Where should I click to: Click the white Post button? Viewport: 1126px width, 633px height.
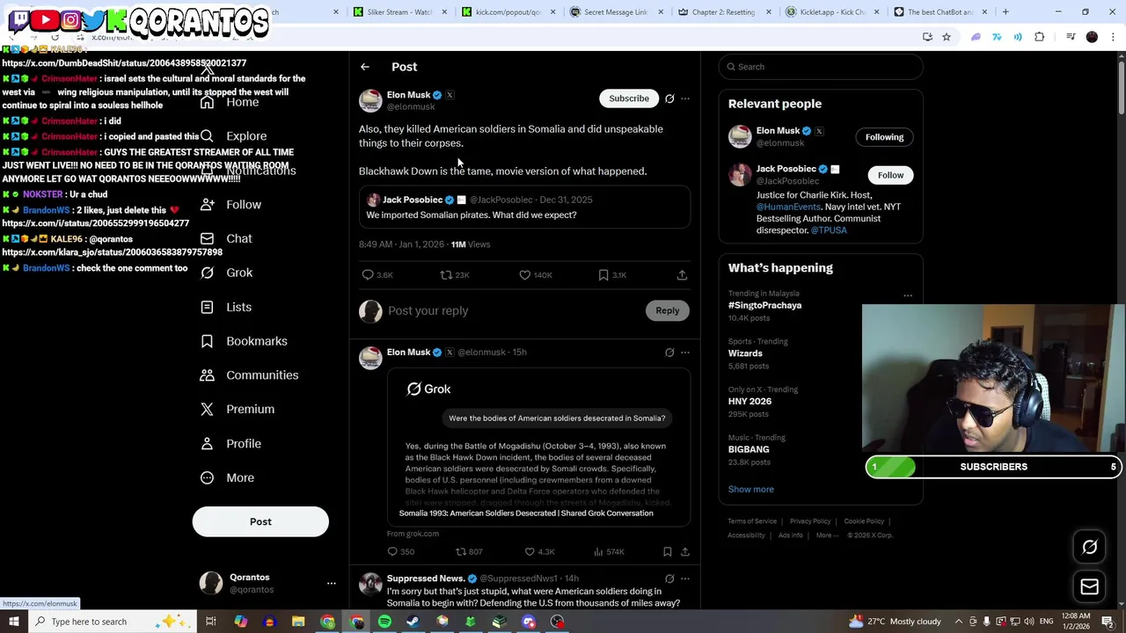click(260, 522)
